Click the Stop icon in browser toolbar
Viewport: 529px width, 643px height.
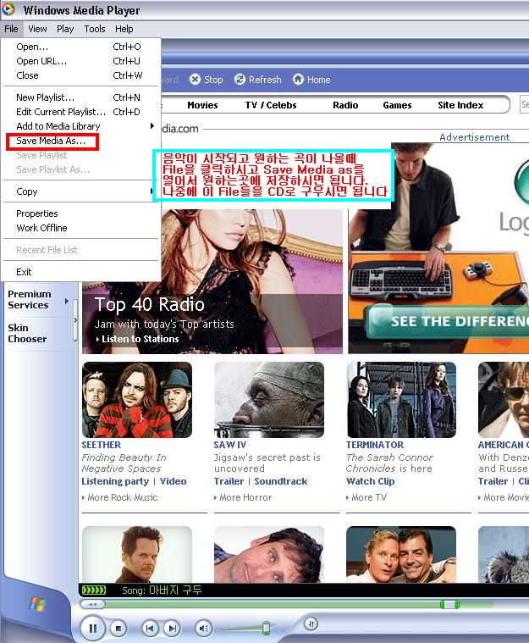pos(196,80)
